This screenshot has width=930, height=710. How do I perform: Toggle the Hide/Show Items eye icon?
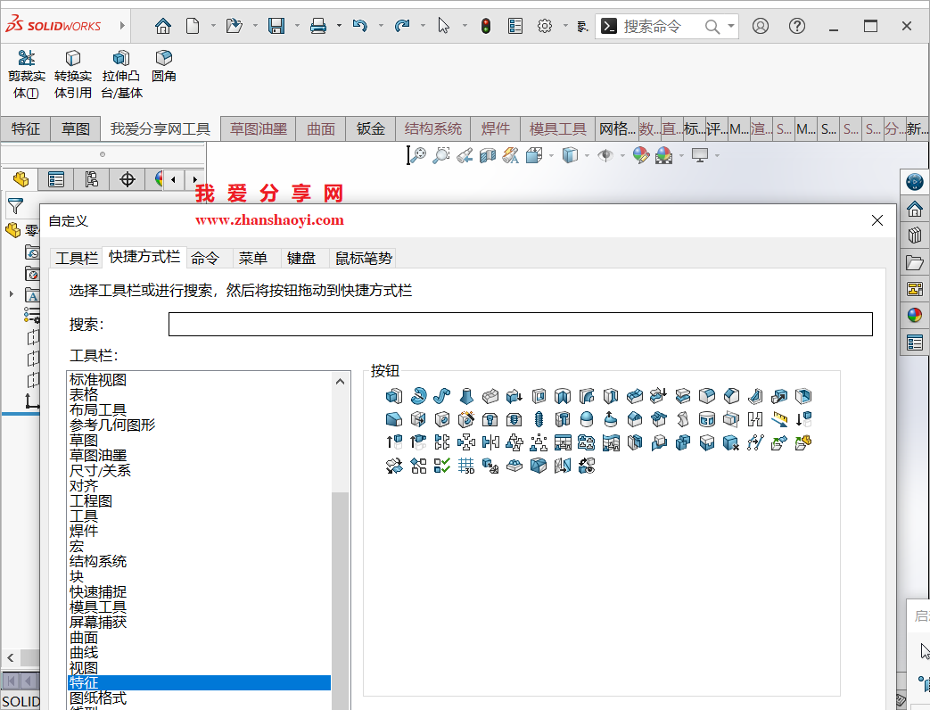pyautogui.click(x=605, y=154)
